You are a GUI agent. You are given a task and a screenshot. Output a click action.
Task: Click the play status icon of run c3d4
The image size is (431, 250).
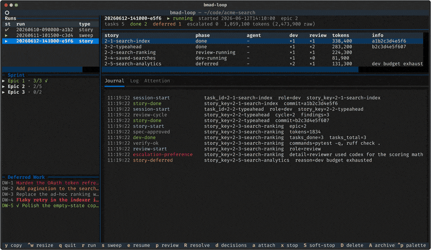tap(6, 36)
